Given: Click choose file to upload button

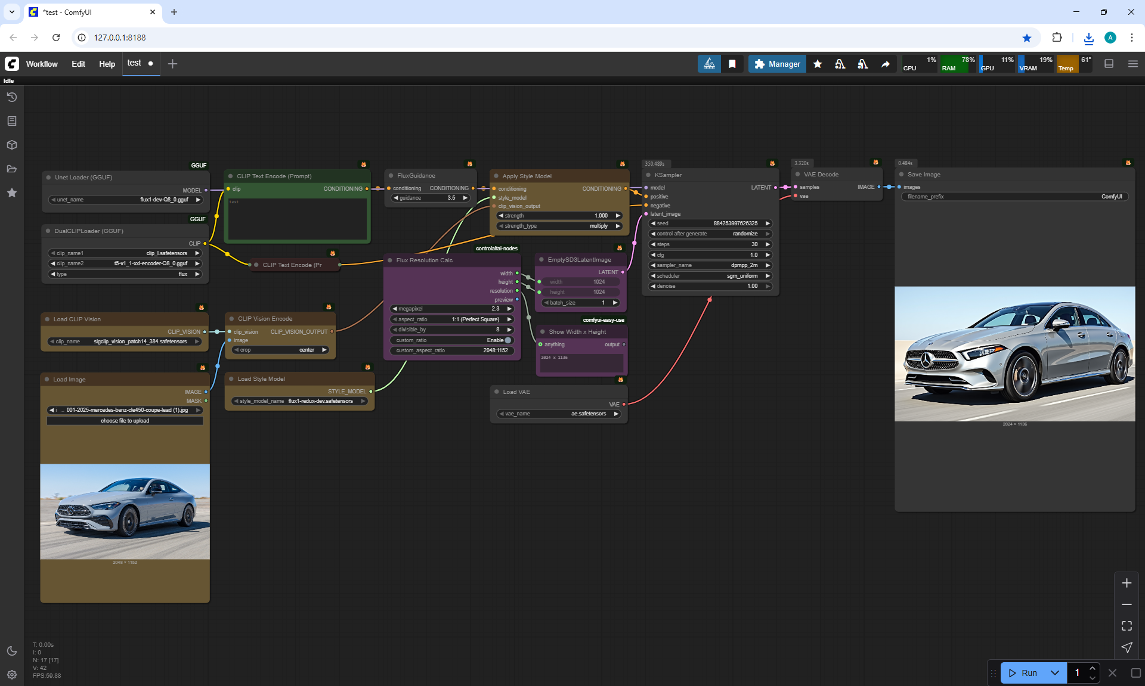Looking at the screenshot, I should pos(125,421).
